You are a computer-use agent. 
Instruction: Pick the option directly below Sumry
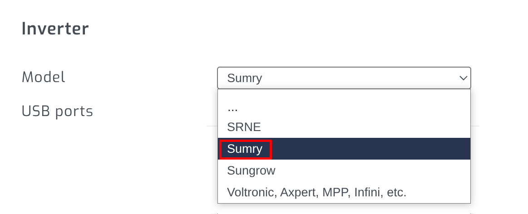251,170
